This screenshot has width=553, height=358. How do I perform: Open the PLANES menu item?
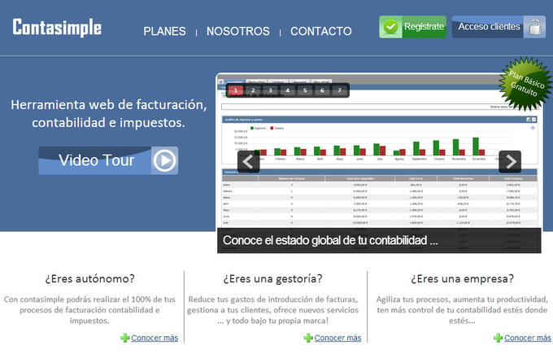164,32
